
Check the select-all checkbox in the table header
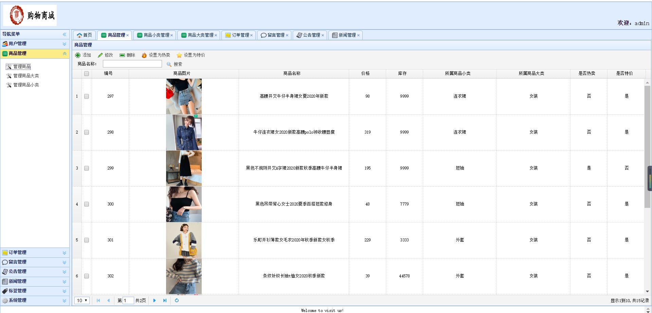[86, 73]
